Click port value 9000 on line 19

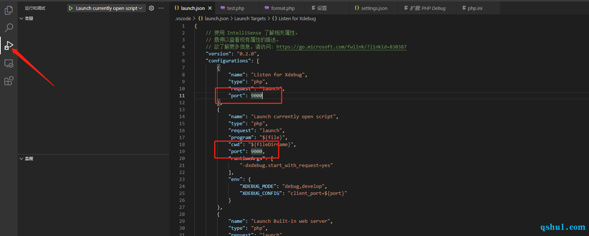coord(256,152)
